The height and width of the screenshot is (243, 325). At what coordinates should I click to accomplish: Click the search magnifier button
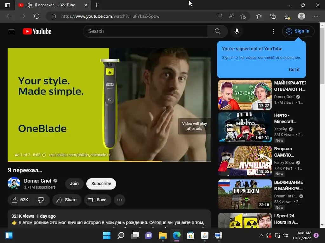217,31
